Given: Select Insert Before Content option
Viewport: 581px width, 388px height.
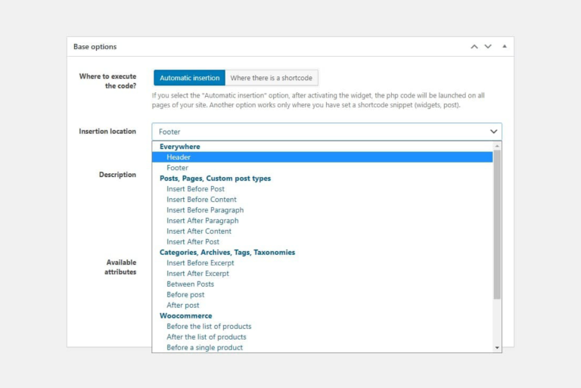Looking at the screenshot, I should [201, 200].
